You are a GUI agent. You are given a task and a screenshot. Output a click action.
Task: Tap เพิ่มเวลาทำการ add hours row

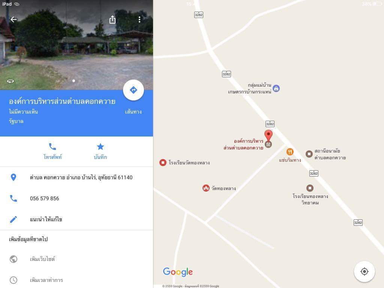(76, 280)
